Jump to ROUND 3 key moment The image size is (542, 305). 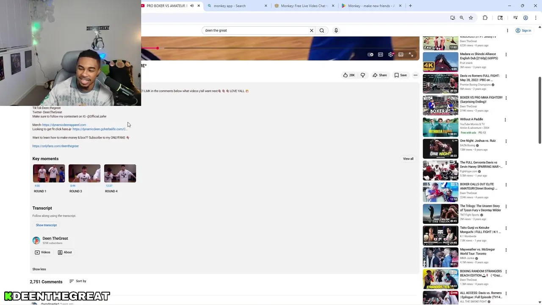coord(84,178)
